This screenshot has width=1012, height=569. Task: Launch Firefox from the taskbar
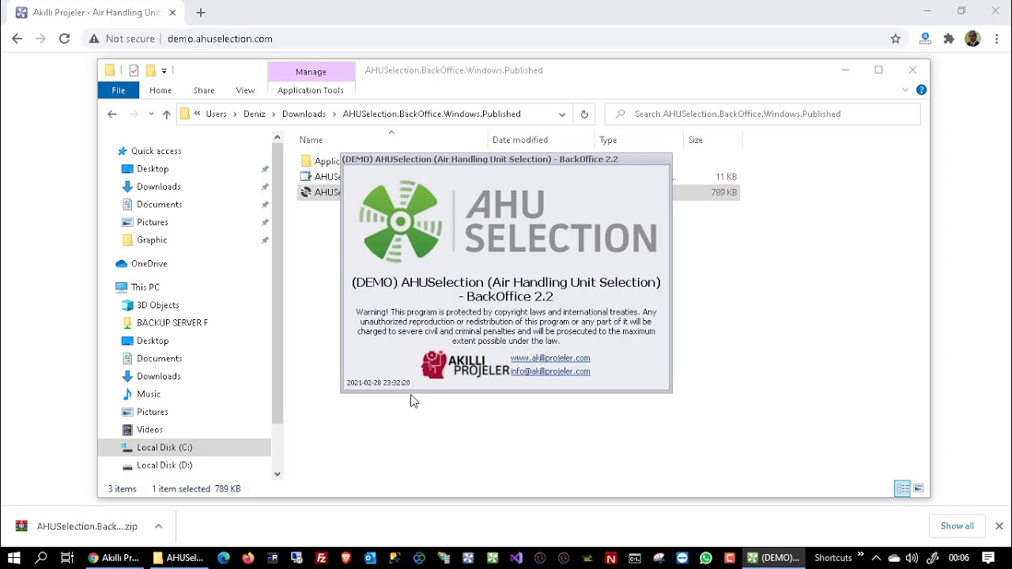click(248, 558)
